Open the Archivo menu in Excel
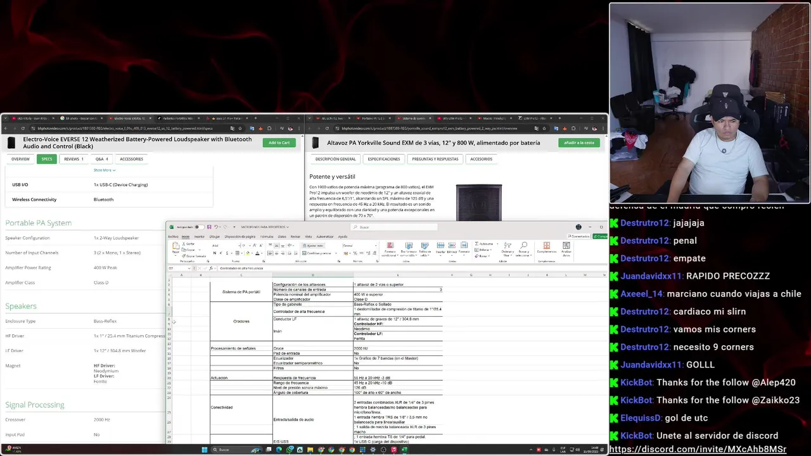This screenshot has height=456, width=811. (x=173, y=237)
